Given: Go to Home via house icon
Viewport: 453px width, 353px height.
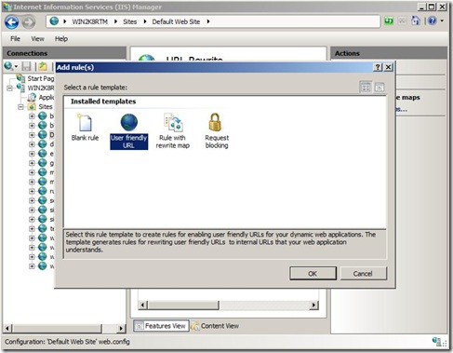Looking at the screenshot, I should (416, 20).
